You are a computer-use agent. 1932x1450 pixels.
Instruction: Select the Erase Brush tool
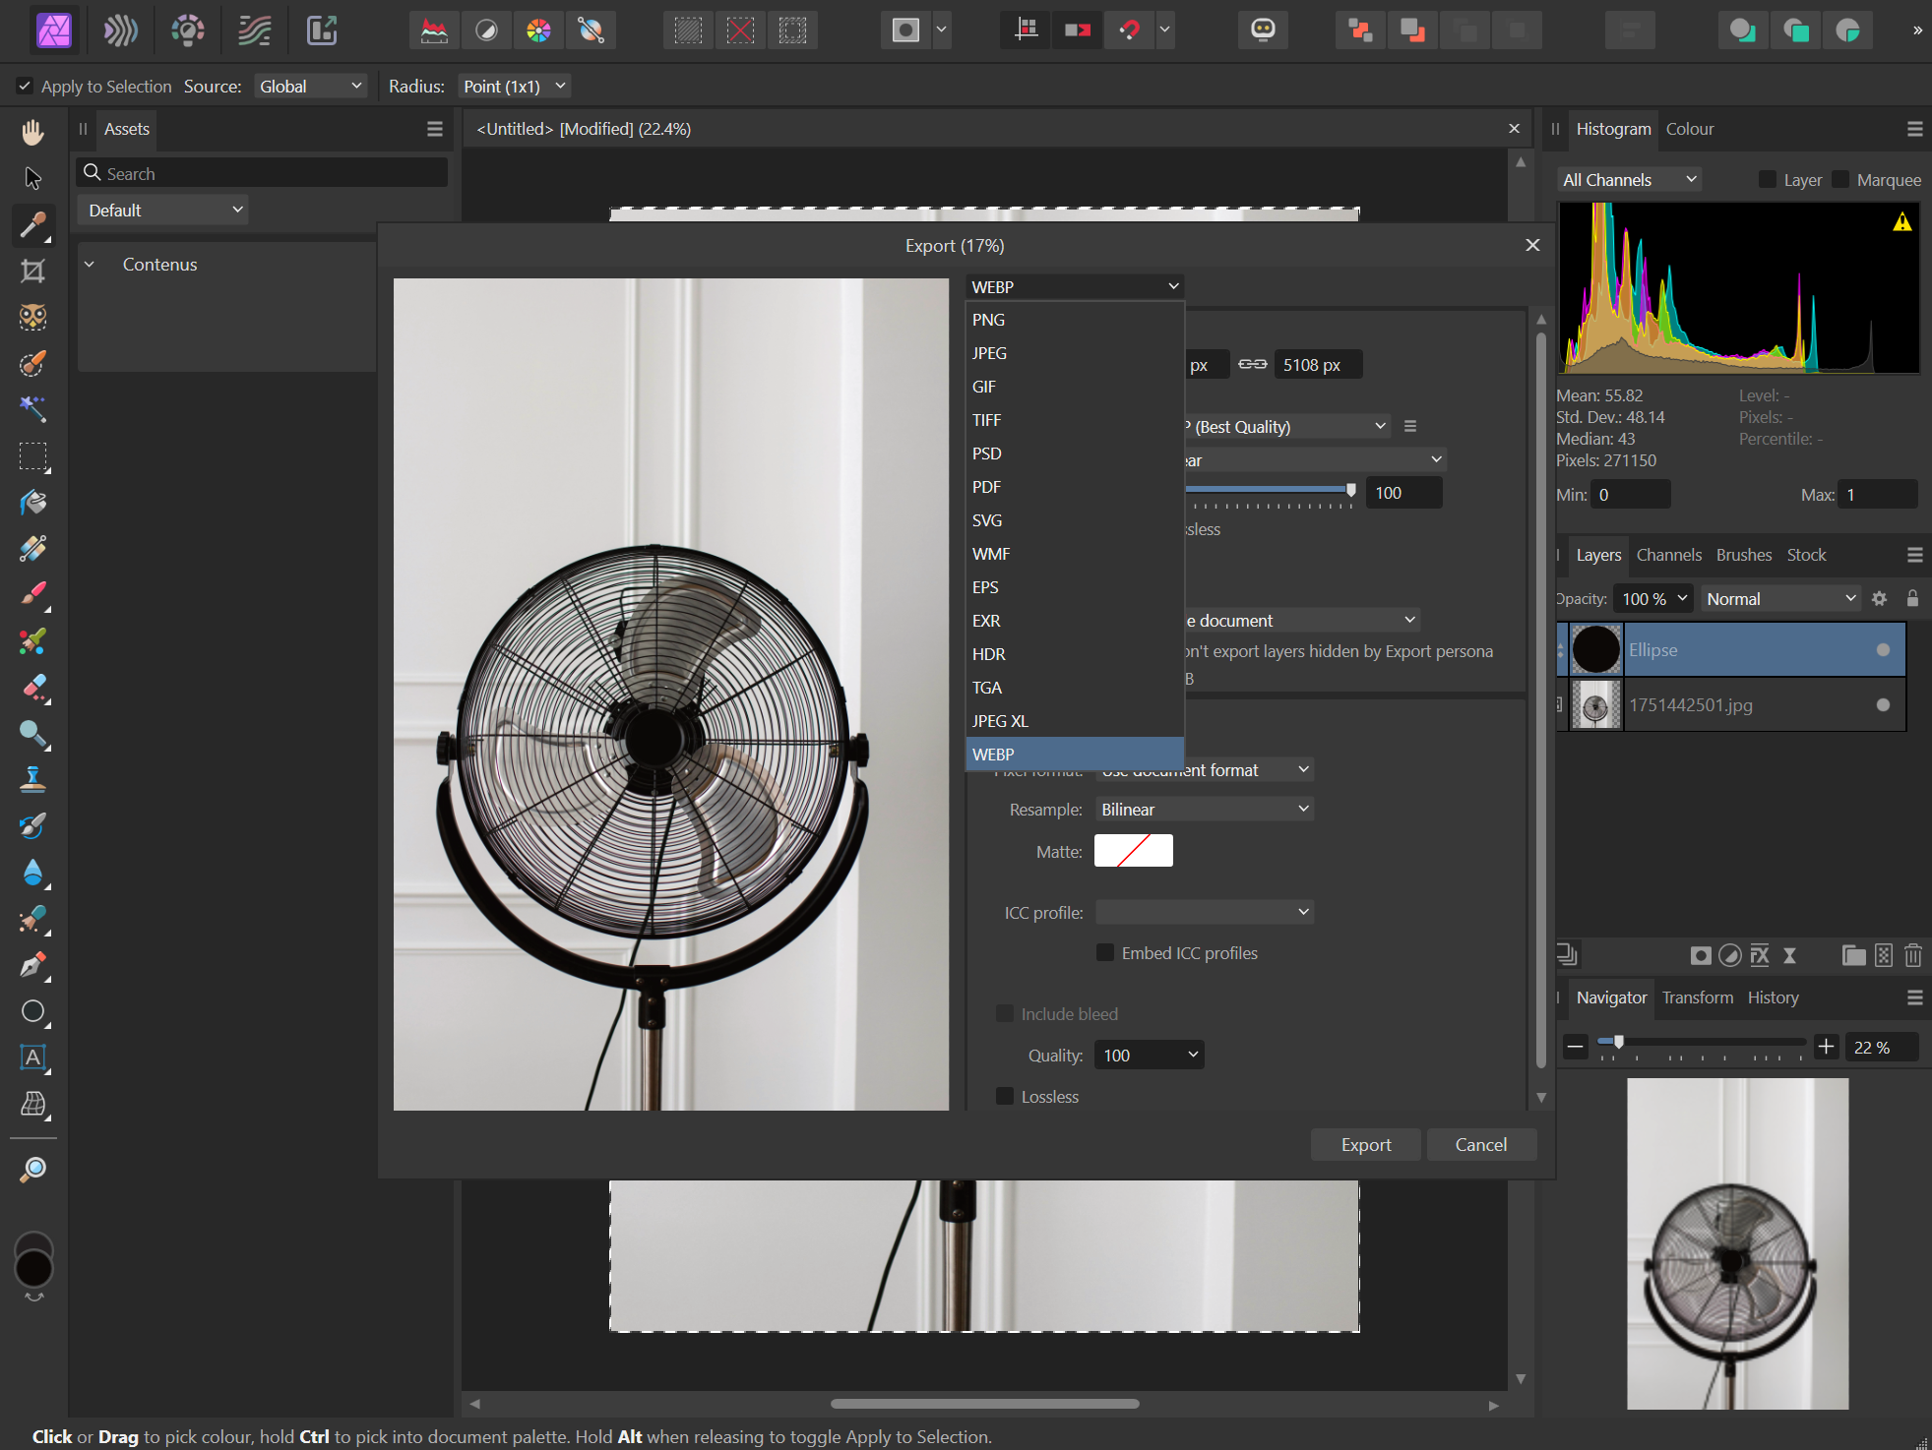[x=33, y=688]
